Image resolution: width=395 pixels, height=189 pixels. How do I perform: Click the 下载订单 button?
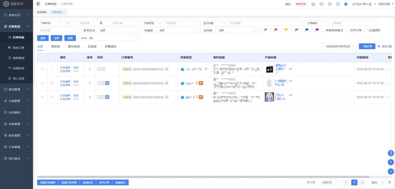tap(367, 46)
